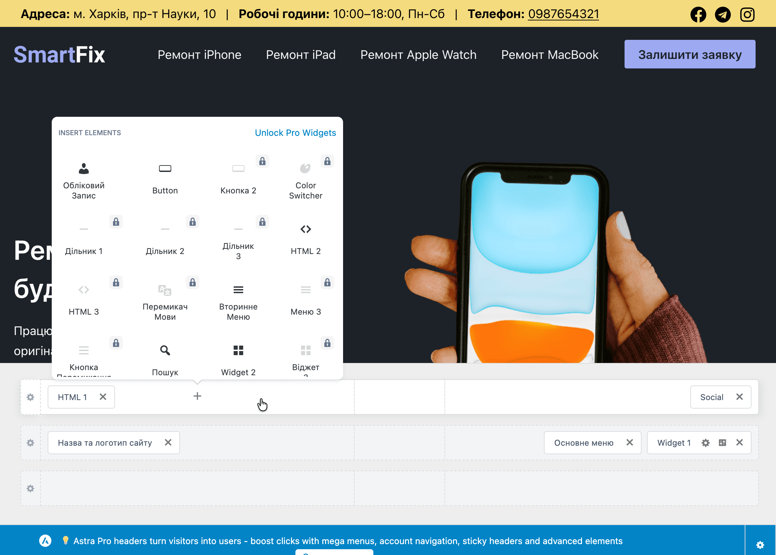Select the locked Дільник 2 element
776x555 pixels.
[165, 241]
